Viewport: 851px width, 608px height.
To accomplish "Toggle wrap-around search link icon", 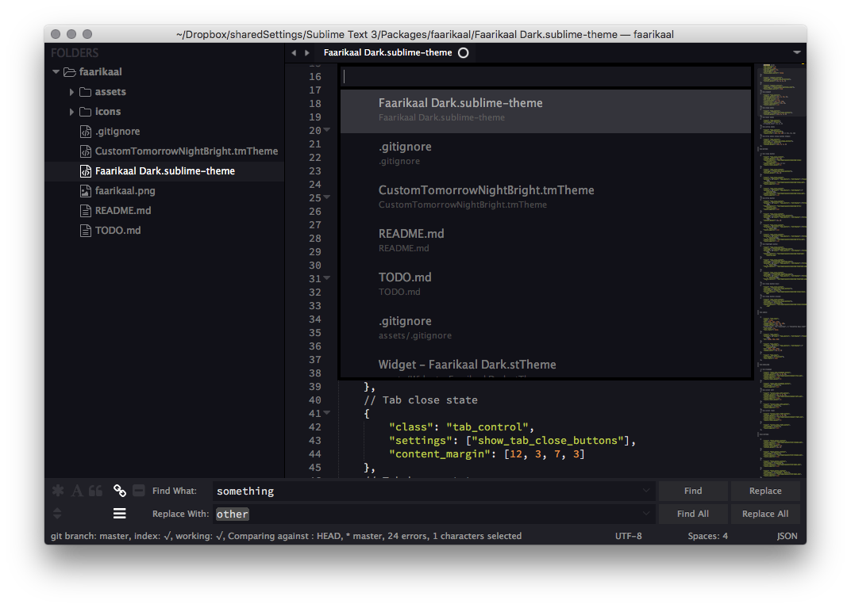I will pos(119,491).
